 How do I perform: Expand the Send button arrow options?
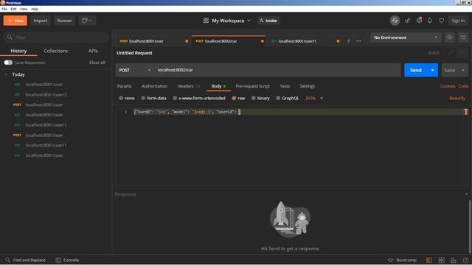[433, 70]
